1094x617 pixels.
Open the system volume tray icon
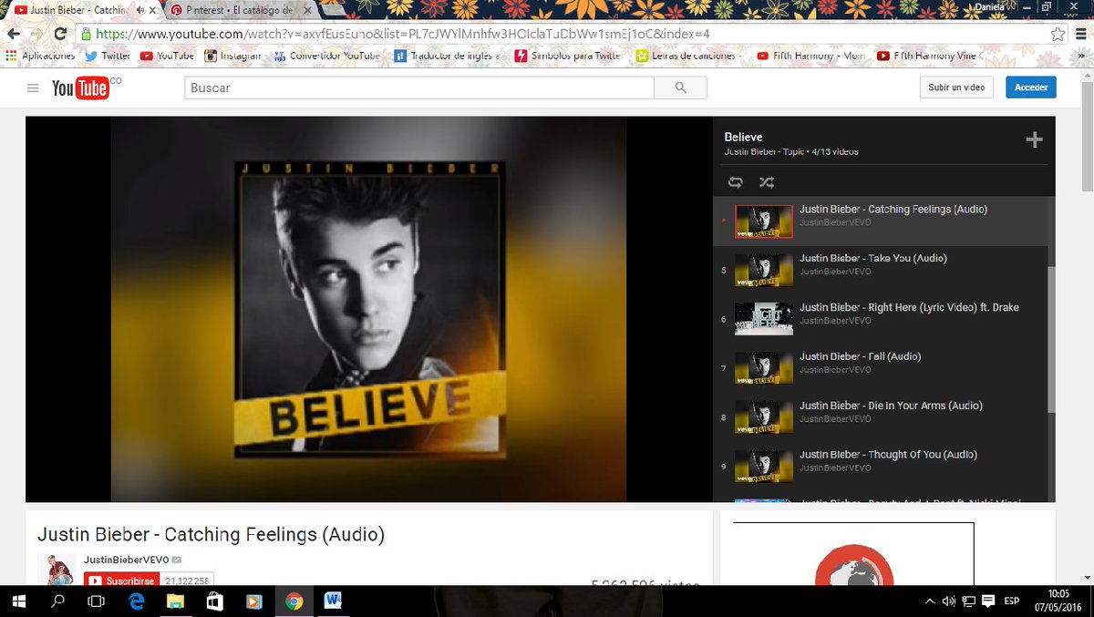pyautogui.click(x=949, y=602)
